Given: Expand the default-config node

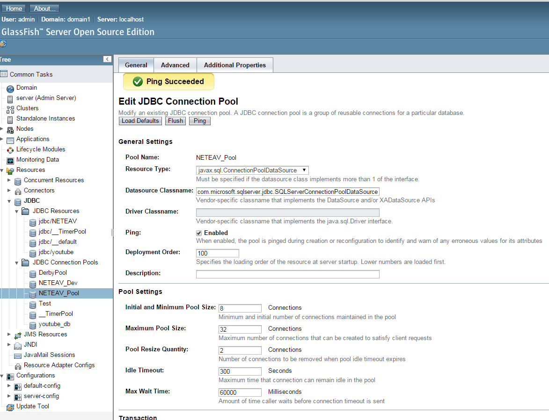Looking at the screenshot, I should pyautogui.click(x=9, y=385).
